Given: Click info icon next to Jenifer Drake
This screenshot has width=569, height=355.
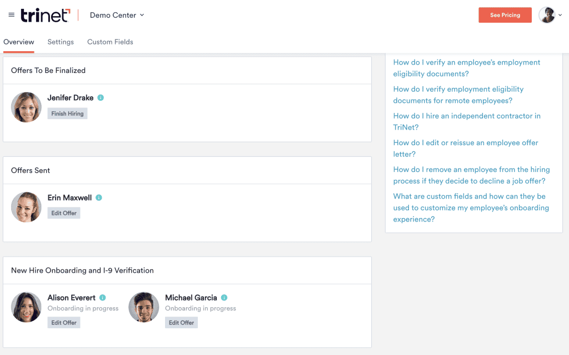Looking at the screenshot, I should click(x=101, y=98).
